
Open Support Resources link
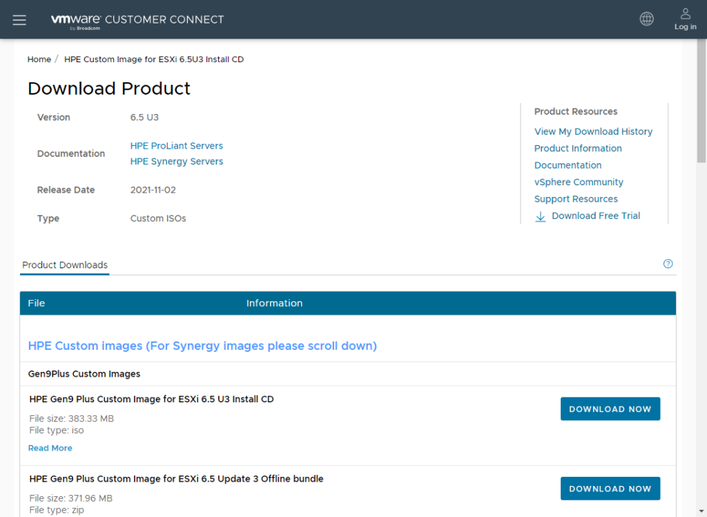tap(576, 198)
